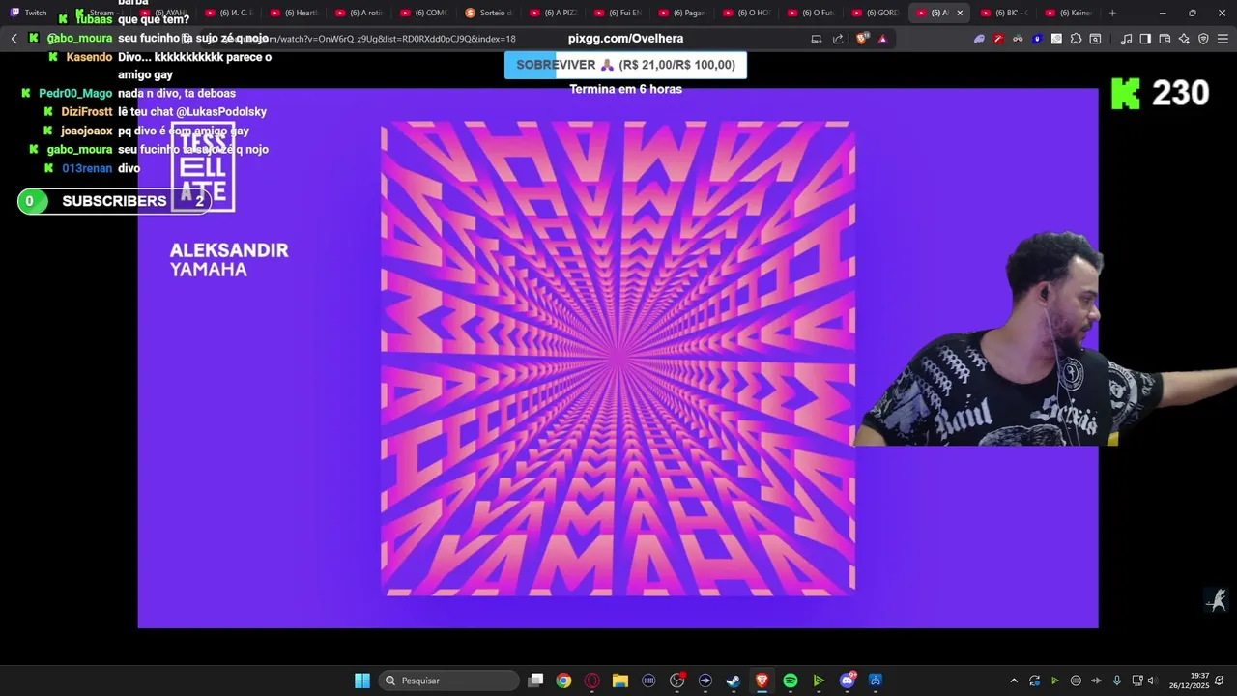This screenshot has width=1237, height=696.
Task: Click the install app screen icon in address bar
Action: [x=817, y=39]
